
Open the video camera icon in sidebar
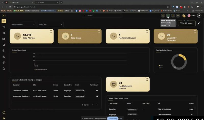[4, 39]
